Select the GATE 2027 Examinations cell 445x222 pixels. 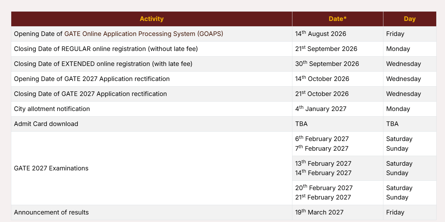(152, 168)
